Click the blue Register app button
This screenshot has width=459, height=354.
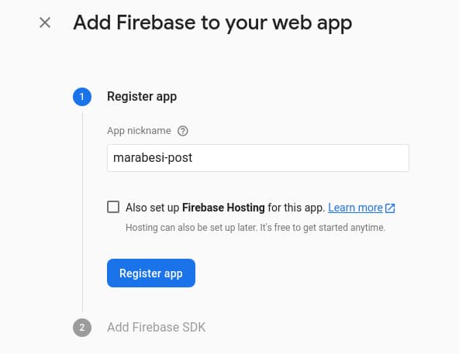pyautogui.click(x=151, y=273)
